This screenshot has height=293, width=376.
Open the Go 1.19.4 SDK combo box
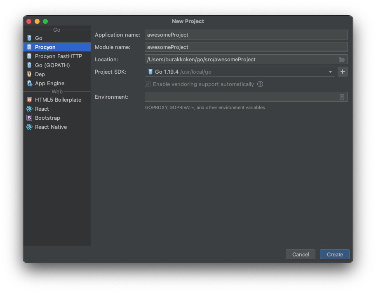pyautogui.click(x=240, y=72)
